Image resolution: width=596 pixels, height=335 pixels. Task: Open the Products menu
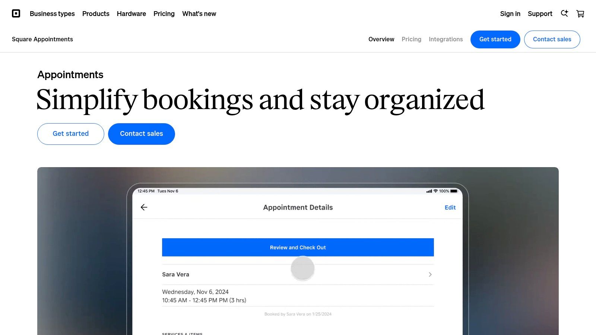pyautogui.click(x=96, y=14)
